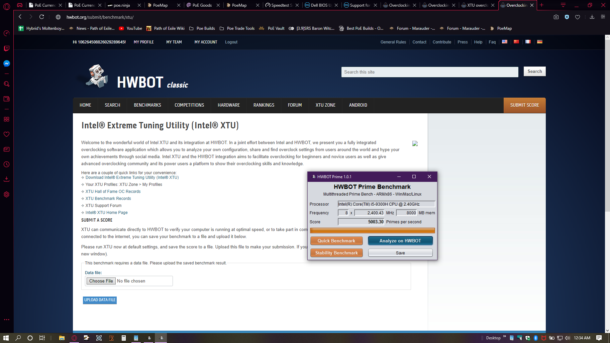The height and width of the screenshot is (343, 610).
Task: Open browser downloads arrow in toolbar
Action: pos(592,17)
